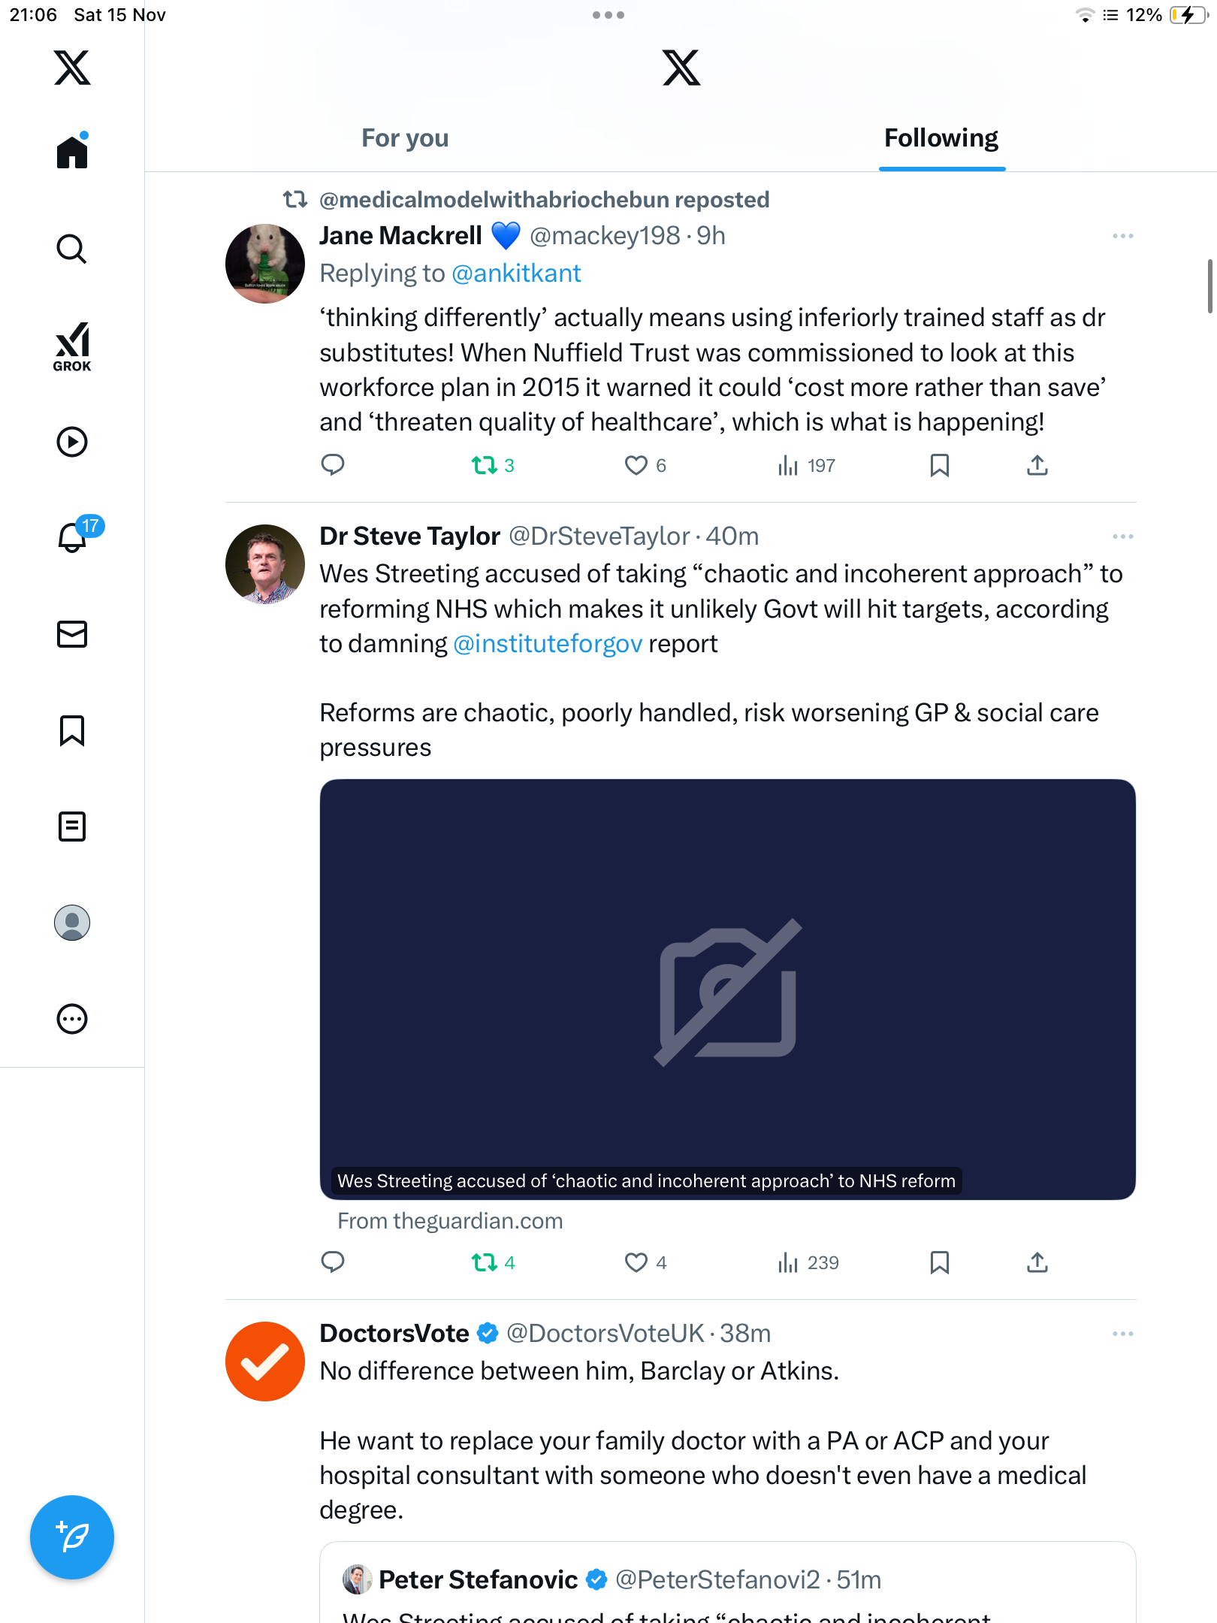The image size is (1217, 1623).
Task: Like Jane Mackrell's reply
Action: (x=636, y=466)
